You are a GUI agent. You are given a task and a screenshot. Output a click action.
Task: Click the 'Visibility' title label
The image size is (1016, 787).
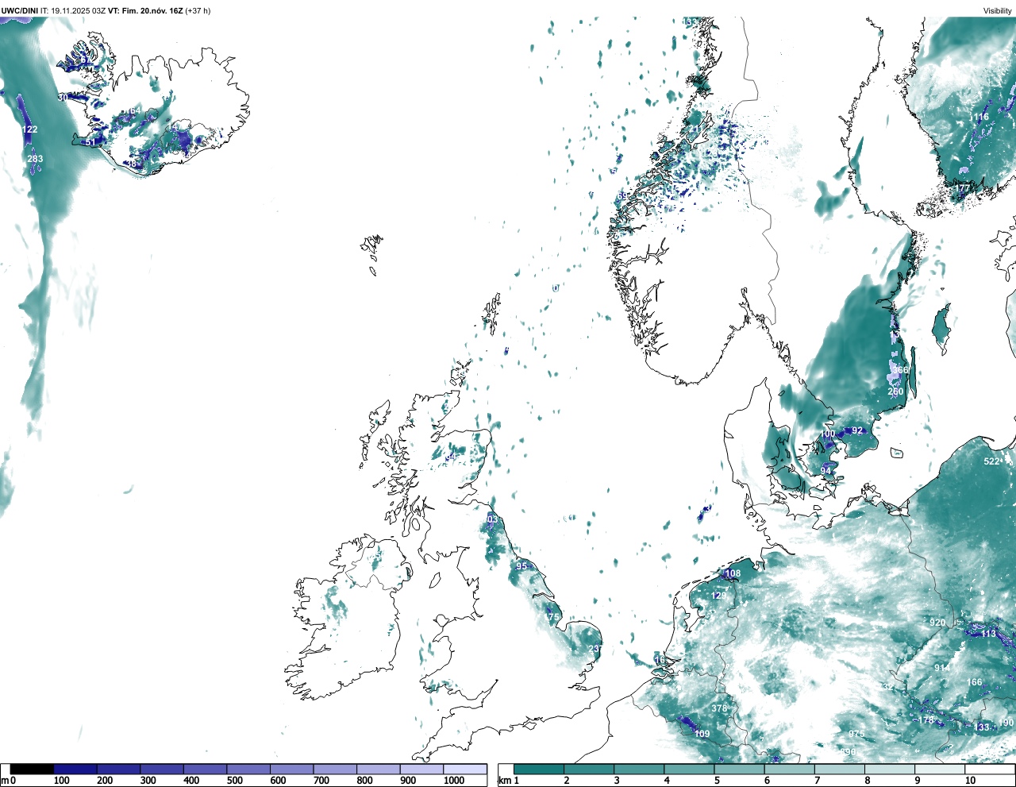click(x=997, y=11)
